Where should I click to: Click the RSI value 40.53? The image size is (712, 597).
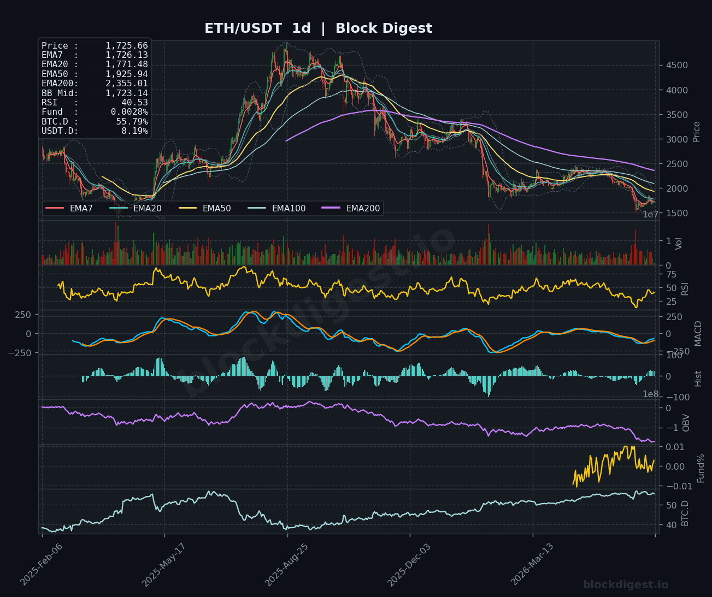pos(134,103)
